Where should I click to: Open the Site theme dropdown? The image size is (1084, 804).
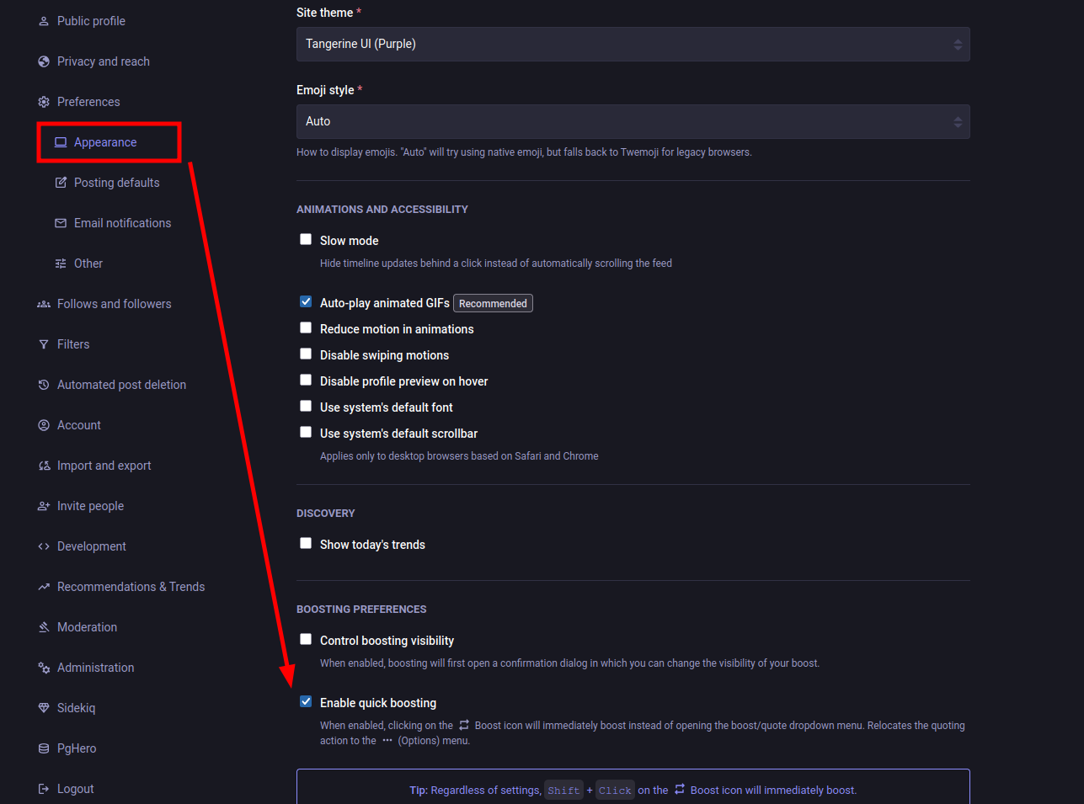[633, 45]
